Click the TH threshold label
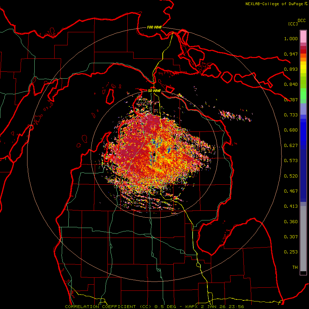Screen dimensions: 309x309 (295, 267)
